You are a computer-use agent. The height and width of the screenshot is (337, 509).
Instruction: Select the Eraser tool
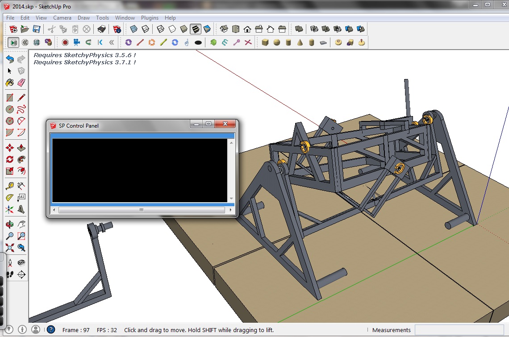21,83
